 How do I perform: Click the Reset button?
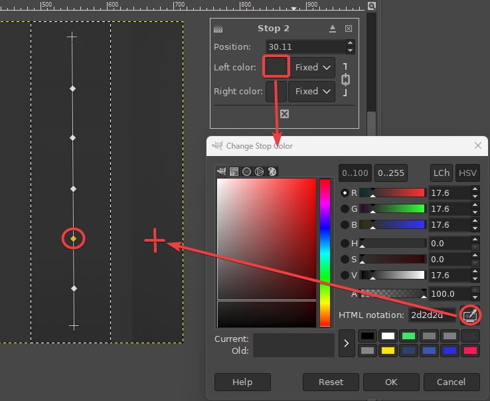(x=331, y=382)
